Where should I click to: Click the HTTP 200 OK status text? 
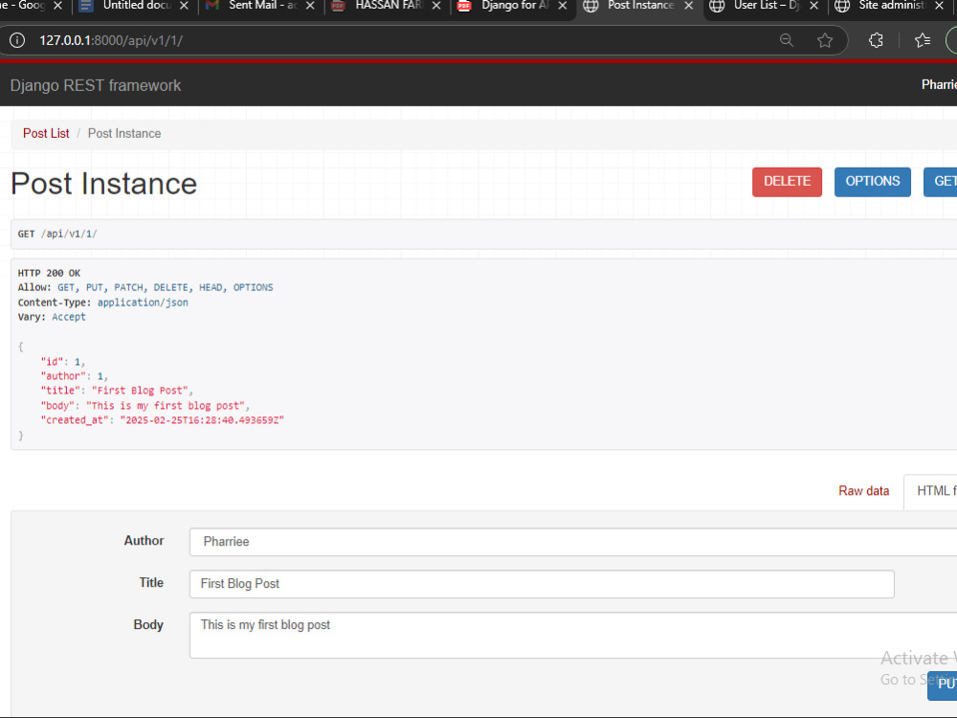[x=49, y=273]
